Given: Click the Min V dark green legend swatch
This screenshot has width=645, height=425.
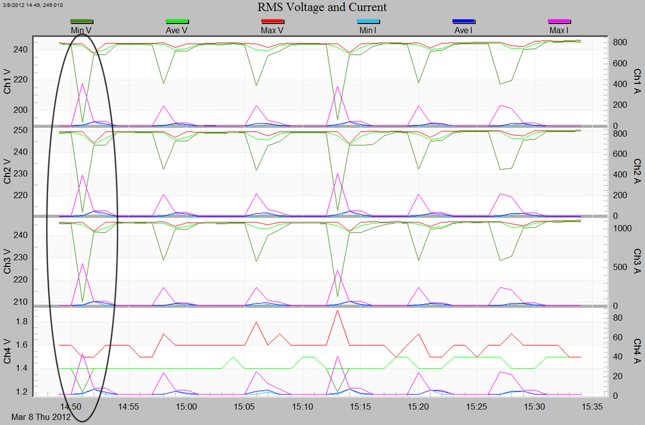Looking at the screenshot, I should pyautogui.click(x=81, y=22).
